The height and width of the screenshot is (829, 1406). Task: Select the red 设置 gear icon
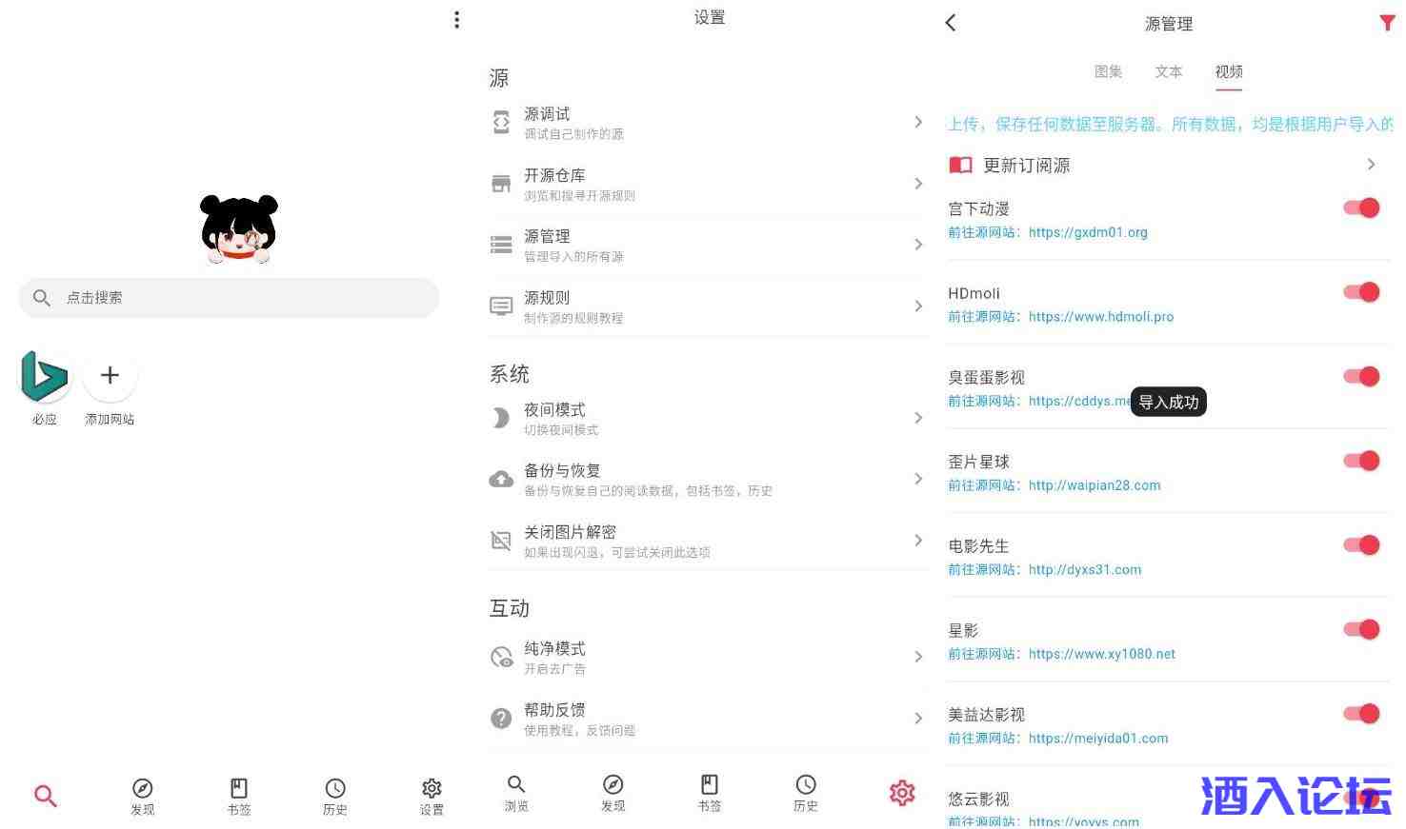[902, 792]
